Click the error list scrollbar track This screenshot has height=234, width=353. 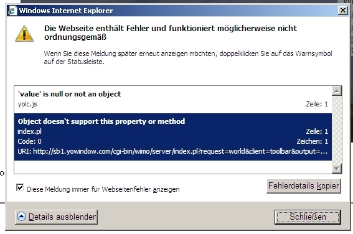tap(337, 130)
